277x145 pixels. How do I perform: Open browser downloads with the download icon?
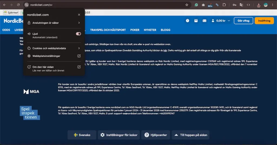(x=258, y=5)
